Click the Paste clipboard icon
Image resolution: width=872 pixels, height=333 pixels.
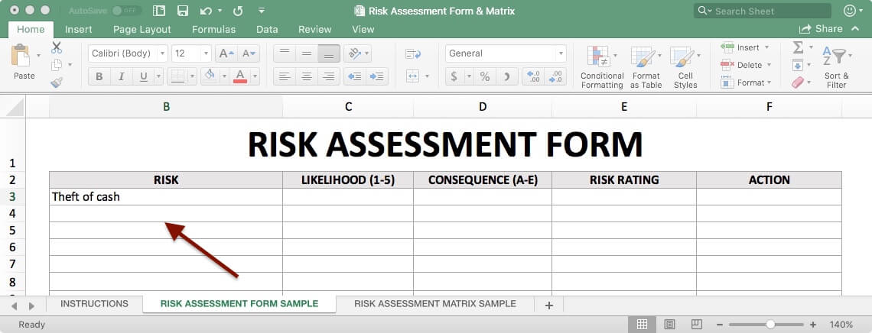21,56
